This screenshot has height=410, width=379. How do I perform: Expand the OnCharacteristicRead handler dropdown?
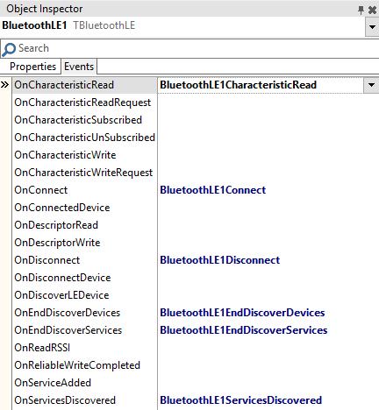click(x=371, y=85)
